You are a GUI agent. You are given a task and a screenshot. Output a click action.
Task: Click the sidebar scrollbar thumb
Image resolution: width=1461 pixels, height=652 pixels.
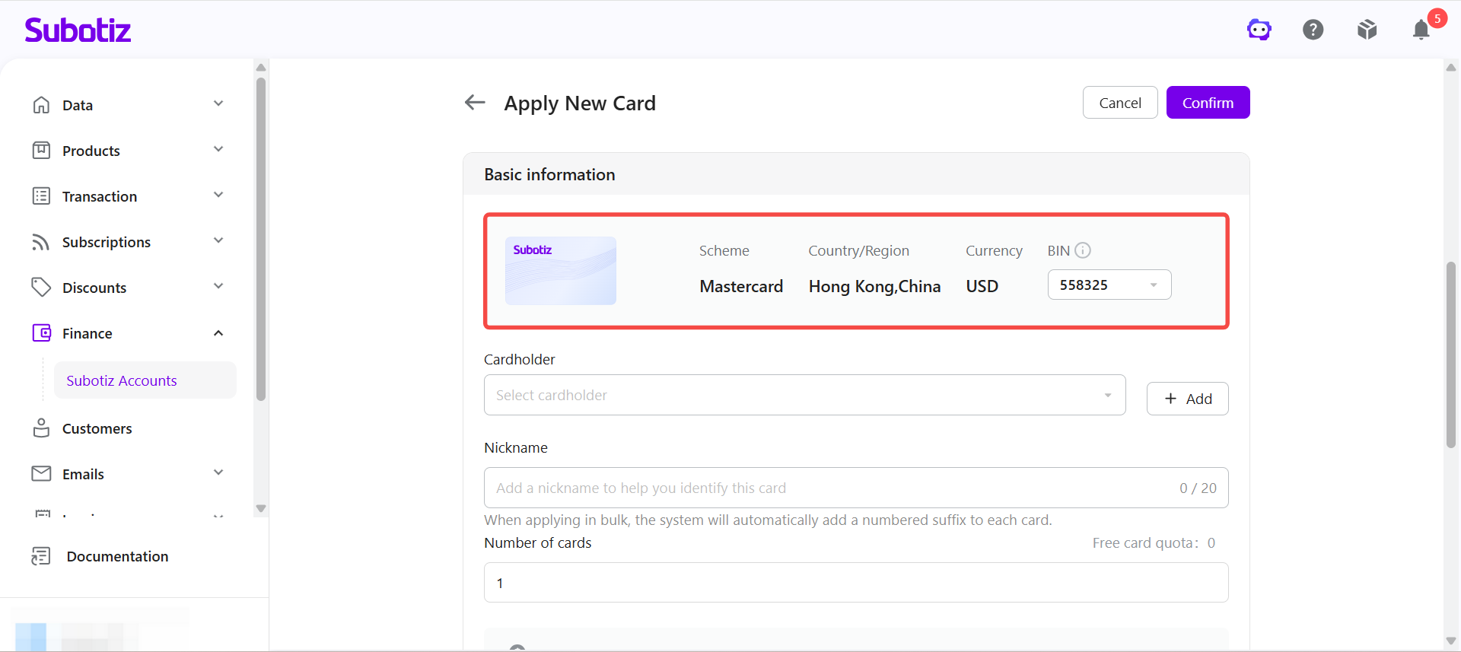pyautogui.click(x=261, y=239)
